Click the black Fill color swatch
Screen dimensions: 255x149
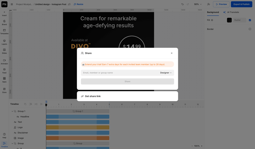coord(229,20)
